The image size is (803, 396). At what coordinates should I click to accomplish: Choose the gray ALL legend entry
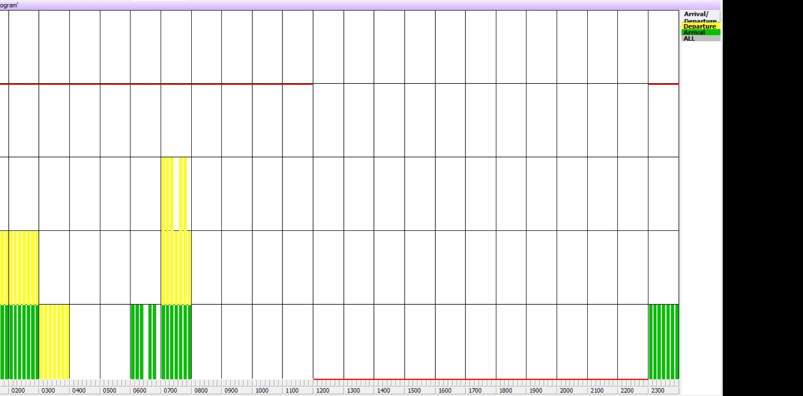point(700,39)
